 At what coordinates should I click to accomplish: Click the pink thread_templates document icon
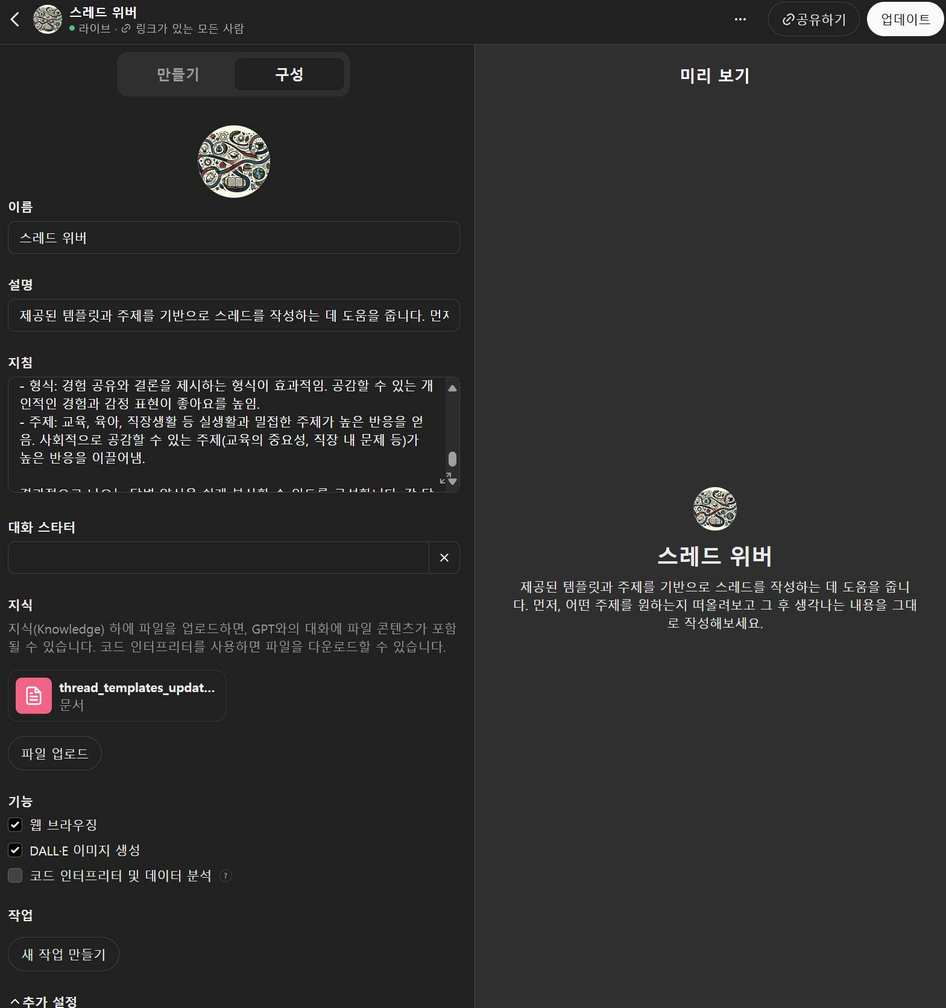pyautogui.click(x=34, y=696)
